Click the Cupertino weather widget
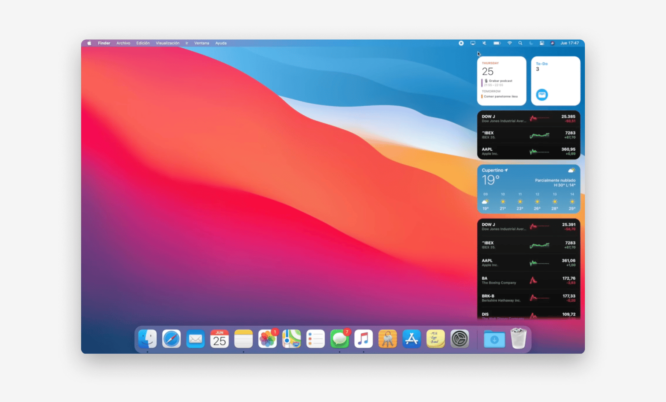Viewport: 666px width, 402px height. (x=529, y=189)
